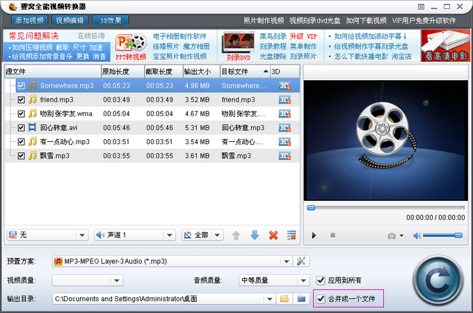The width and height of the screenshot is (473, 313).
Task: Uncheck the friend.mp3 checkbox
Action: click(21, 99)
